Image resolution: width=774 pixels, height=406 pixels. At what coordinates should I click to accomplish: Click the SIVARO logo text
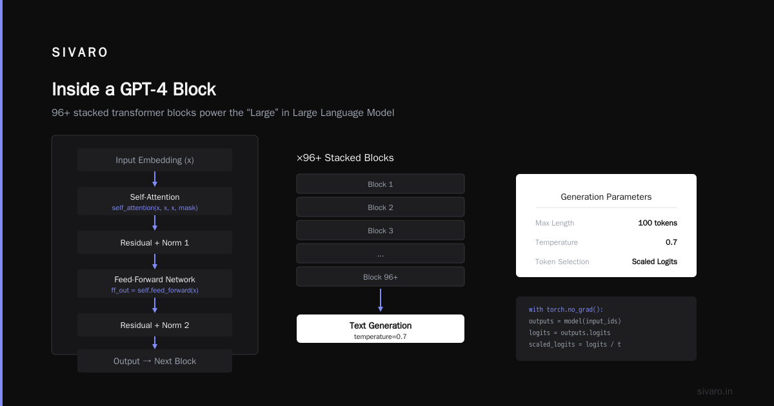(80, 53)
